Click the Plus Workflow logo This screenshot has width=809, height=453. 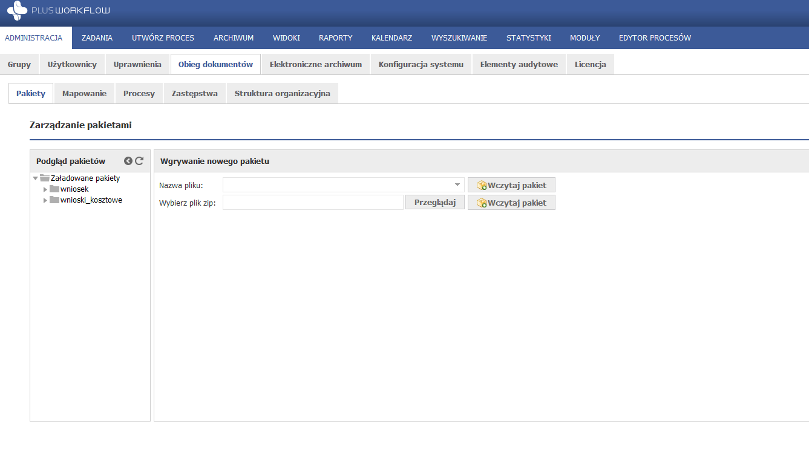(x=59, y=11)
